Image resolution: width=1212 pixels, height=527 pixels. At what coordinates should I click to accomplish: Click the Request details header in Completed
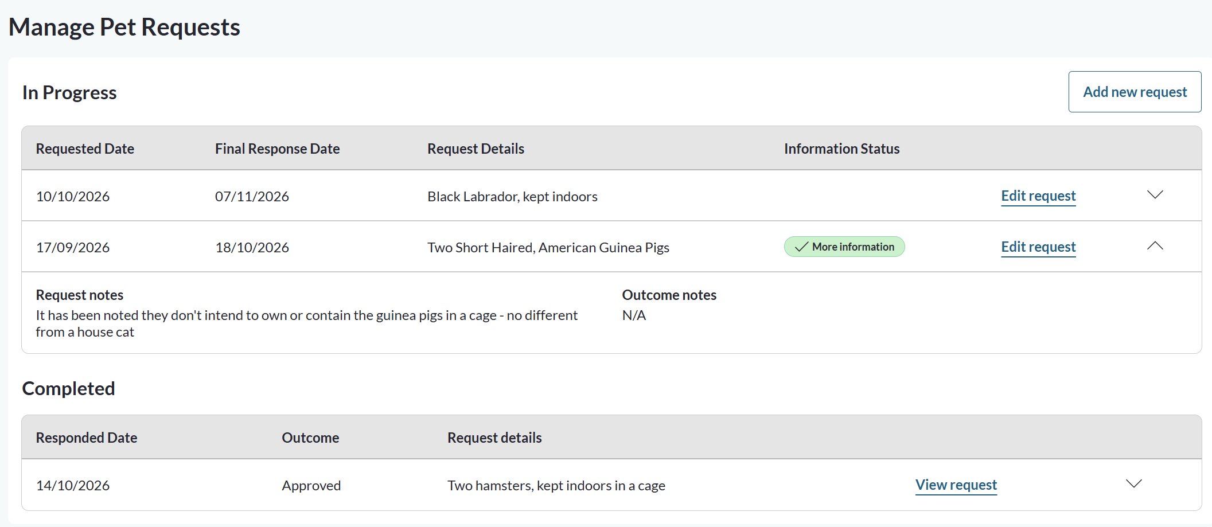[494, 438]
